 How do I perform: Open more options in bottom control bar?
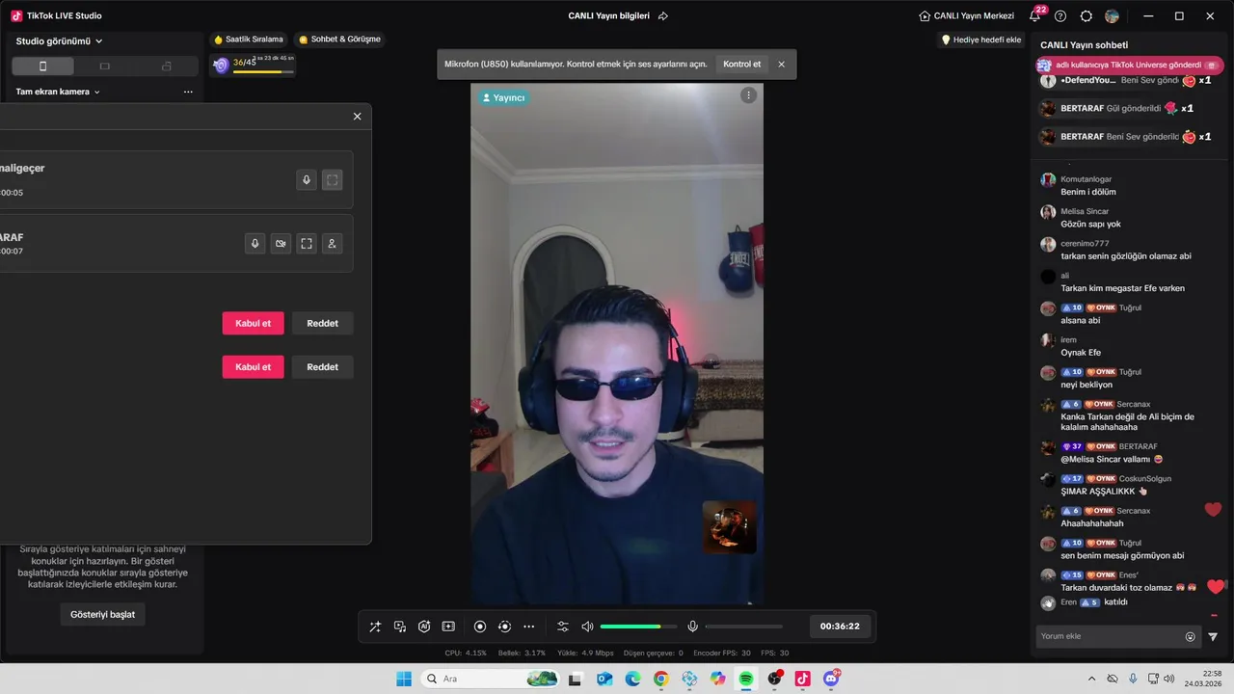pyautogui.click(x=528, y=627)
